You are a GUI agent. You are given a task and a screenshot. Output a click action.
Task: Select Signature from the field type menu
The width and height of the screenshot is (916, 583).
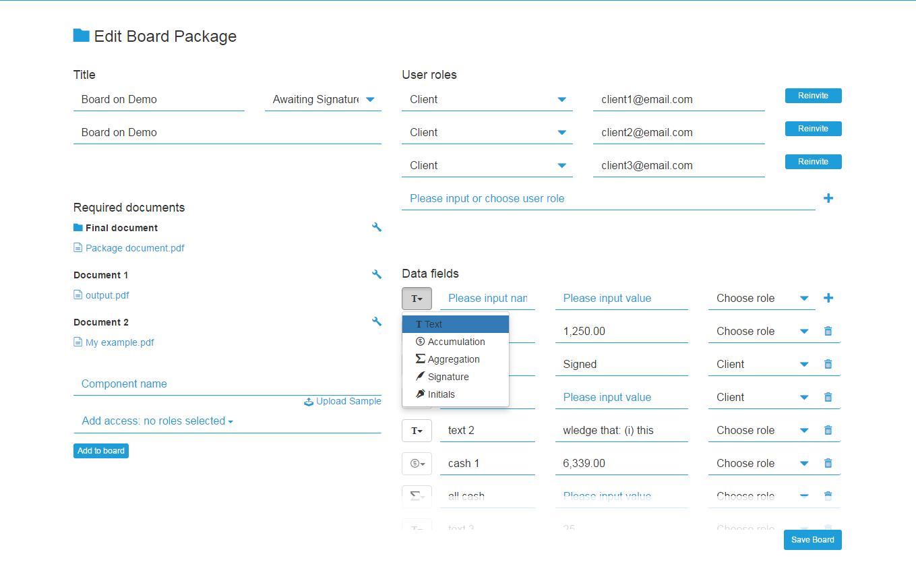click(446, 376)
